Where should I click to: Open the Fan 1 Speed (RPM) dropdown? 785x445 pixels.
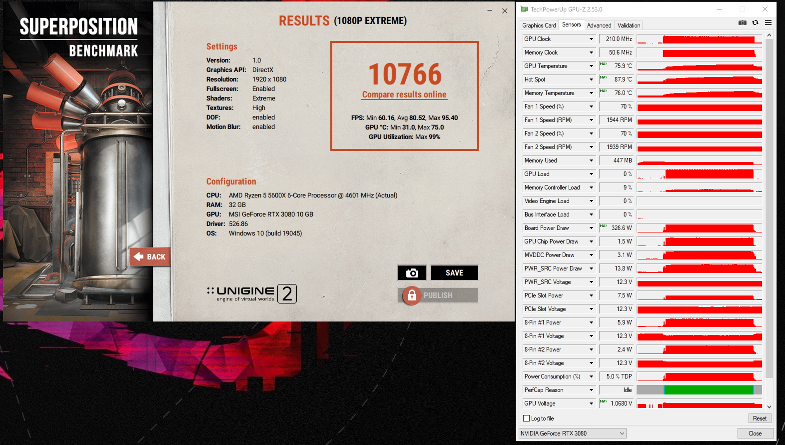591,120
